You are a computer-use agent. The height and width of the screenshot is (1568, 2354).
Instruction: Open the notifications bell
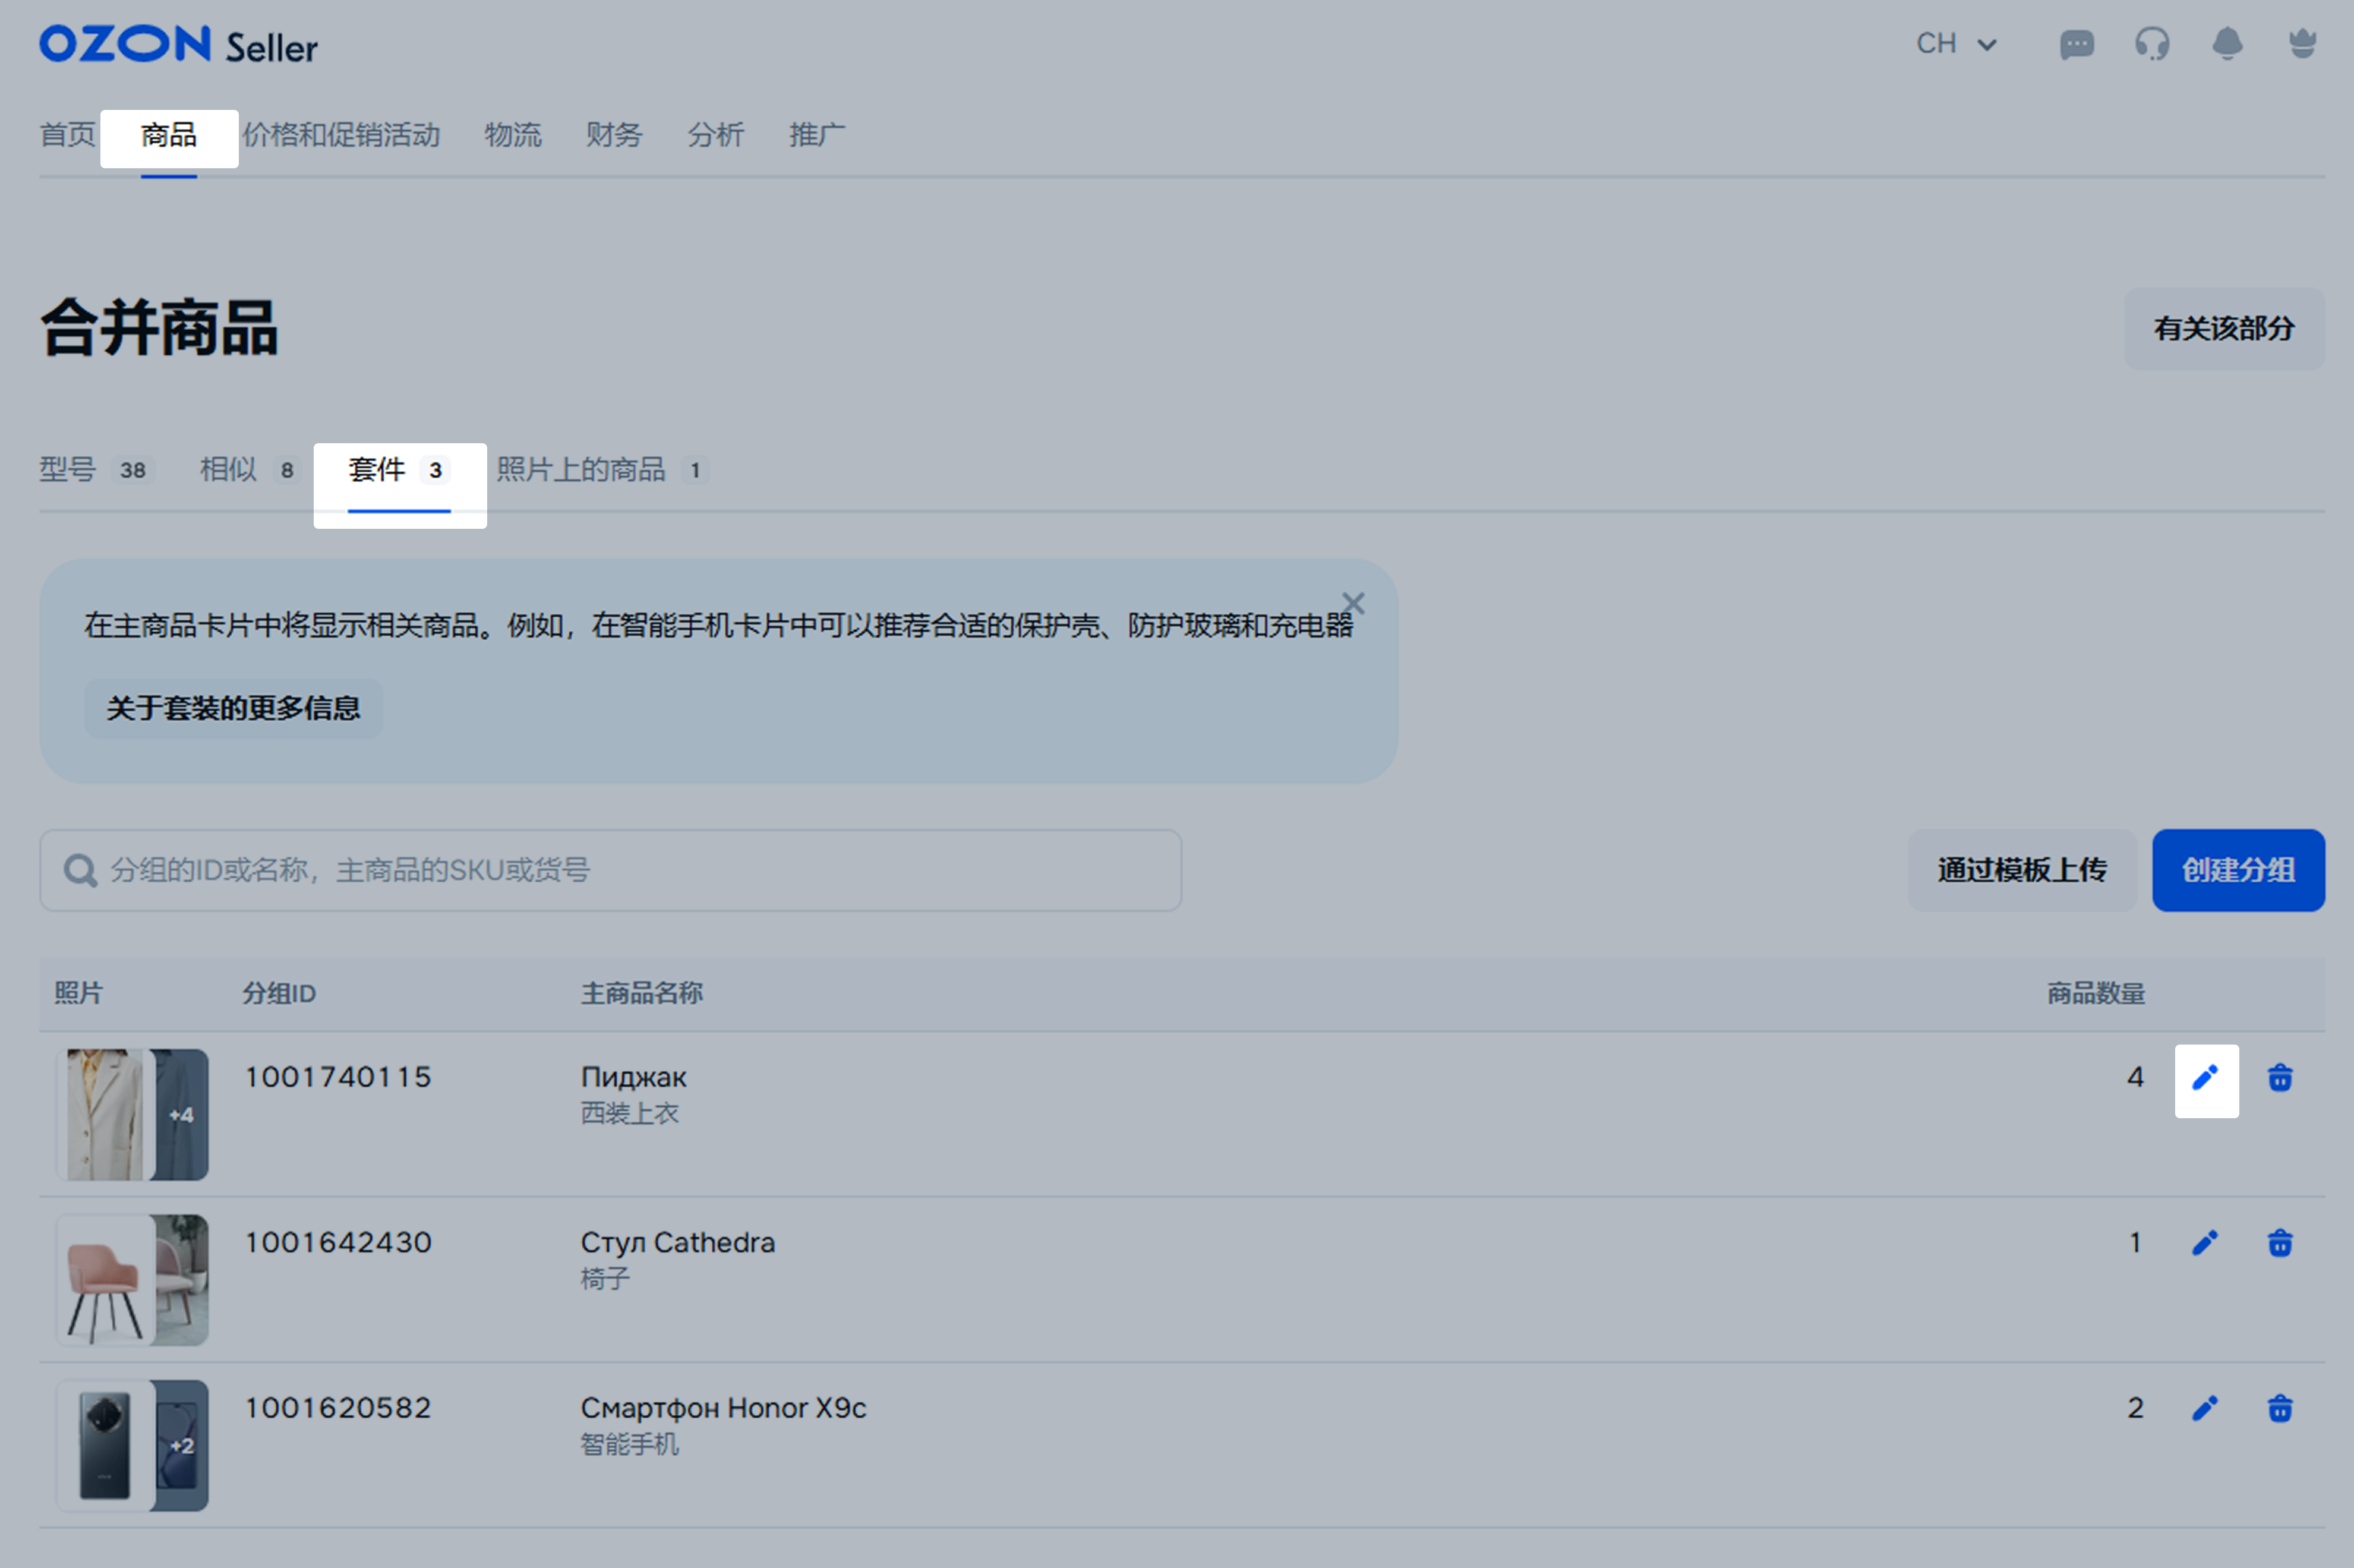pos(2227,44)
